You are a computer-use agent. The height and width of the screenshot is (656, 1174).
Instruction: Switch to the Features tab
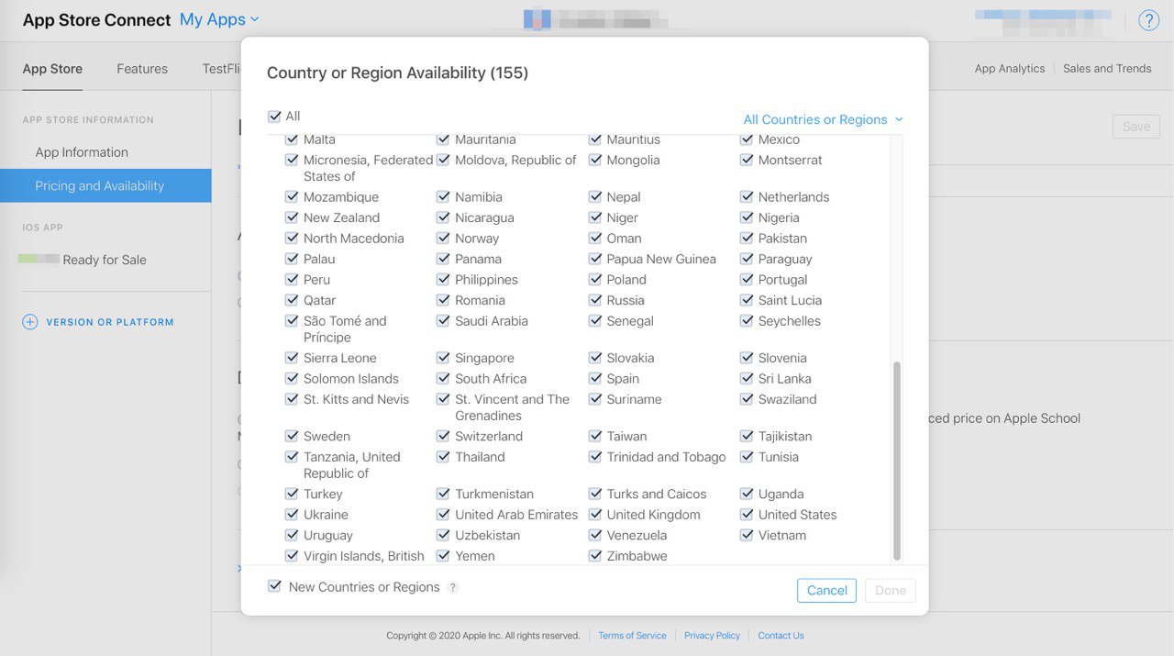pyautogui.click(x=142, y=69)
